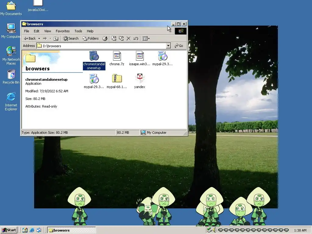Open the Edit menu
This screenshot has width=312, height=234.
[x=37, y=31]
